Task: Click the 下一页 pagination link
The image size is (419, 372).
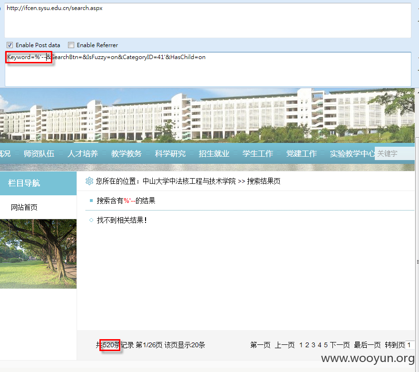Action: [340, 345]
